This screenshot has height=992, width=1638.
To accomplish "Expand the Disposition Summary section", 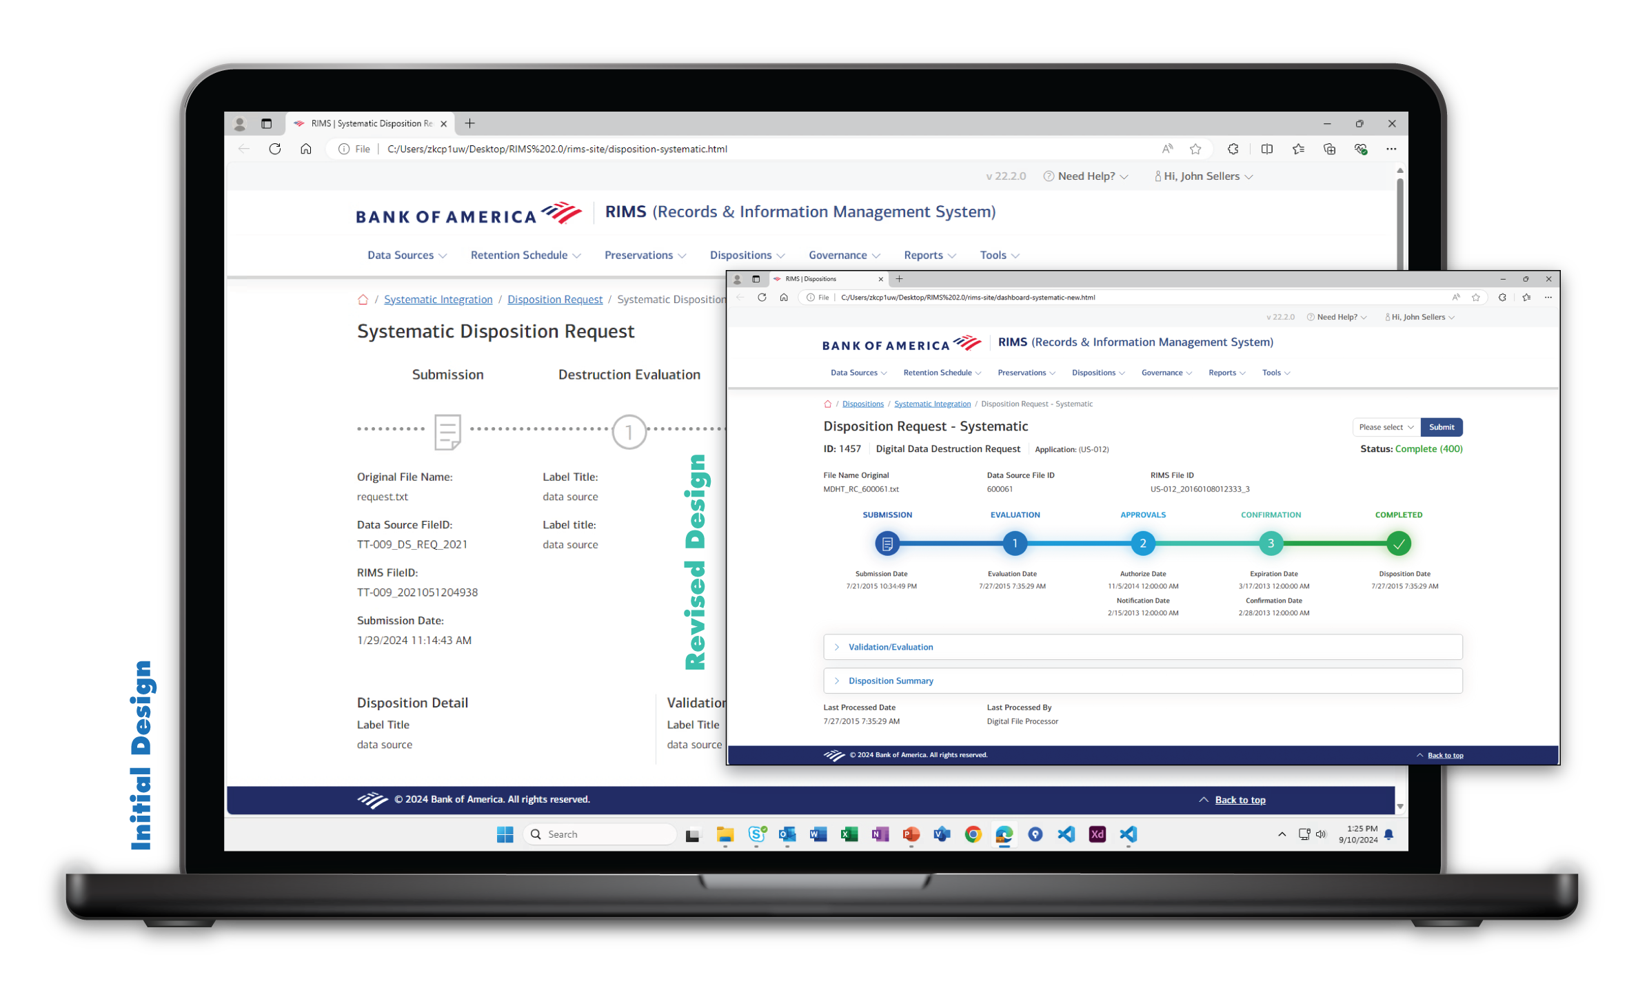I will [890, 681].
